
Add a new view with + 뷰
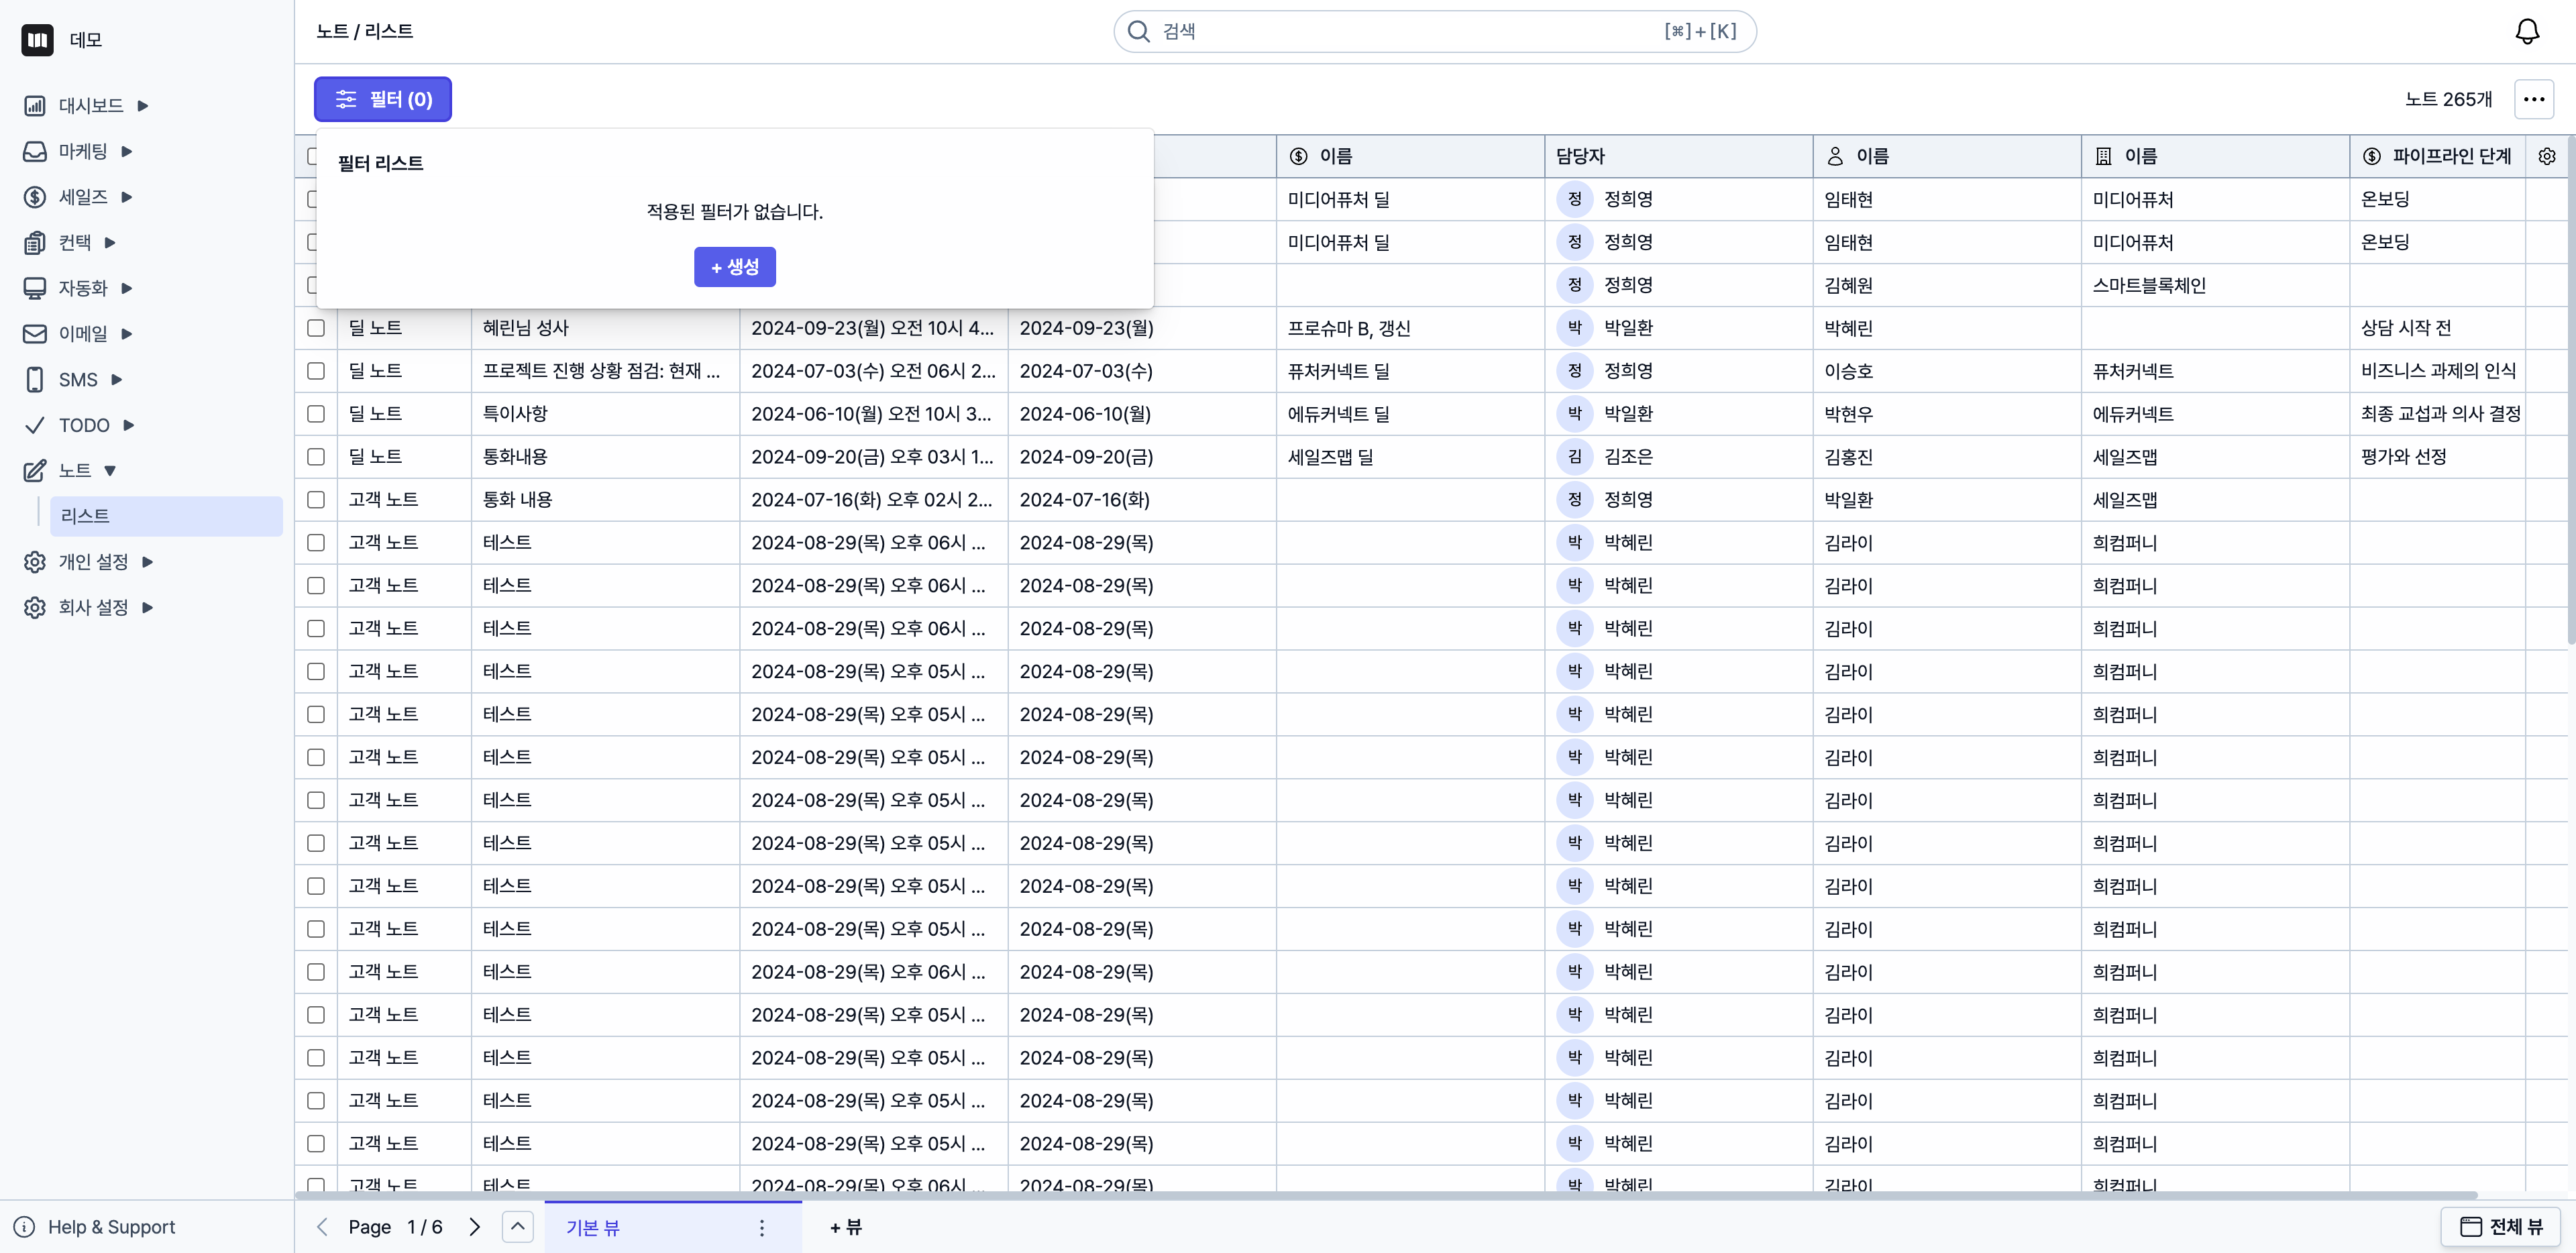tap(846, 1228)
